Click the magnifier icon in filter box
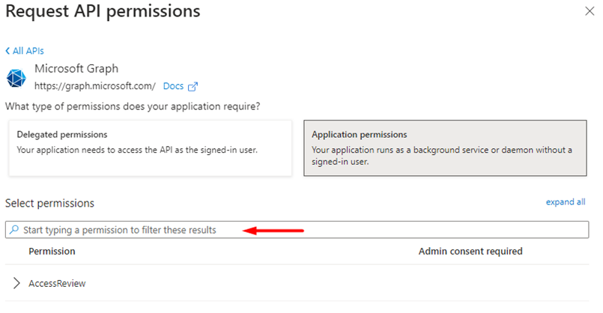The width and height of the screenshot is (603, 313). pos(14,230)
